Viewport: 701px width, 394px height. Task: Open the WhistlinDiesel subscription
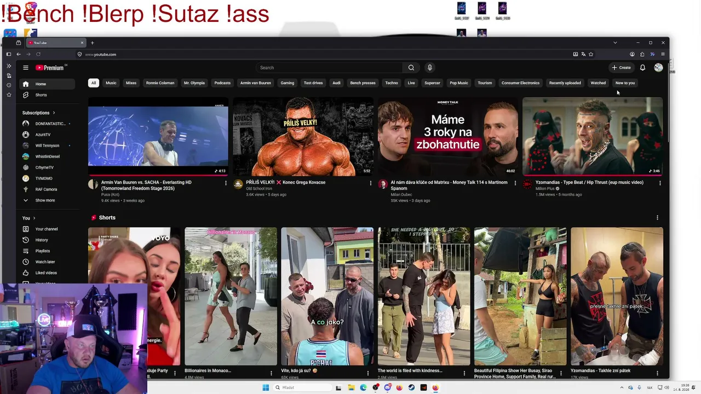pos(47,157)
